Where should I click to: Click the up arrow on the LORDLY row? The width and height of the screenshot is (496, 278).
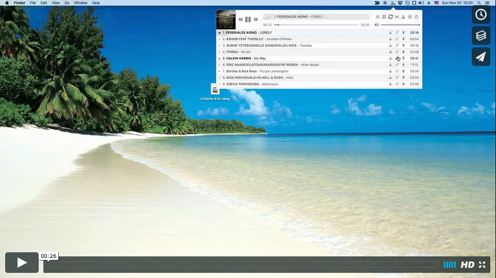click(403, 32)
